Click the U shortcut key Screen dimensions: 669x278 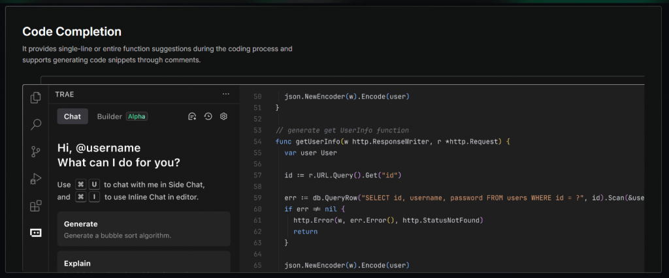94,185
